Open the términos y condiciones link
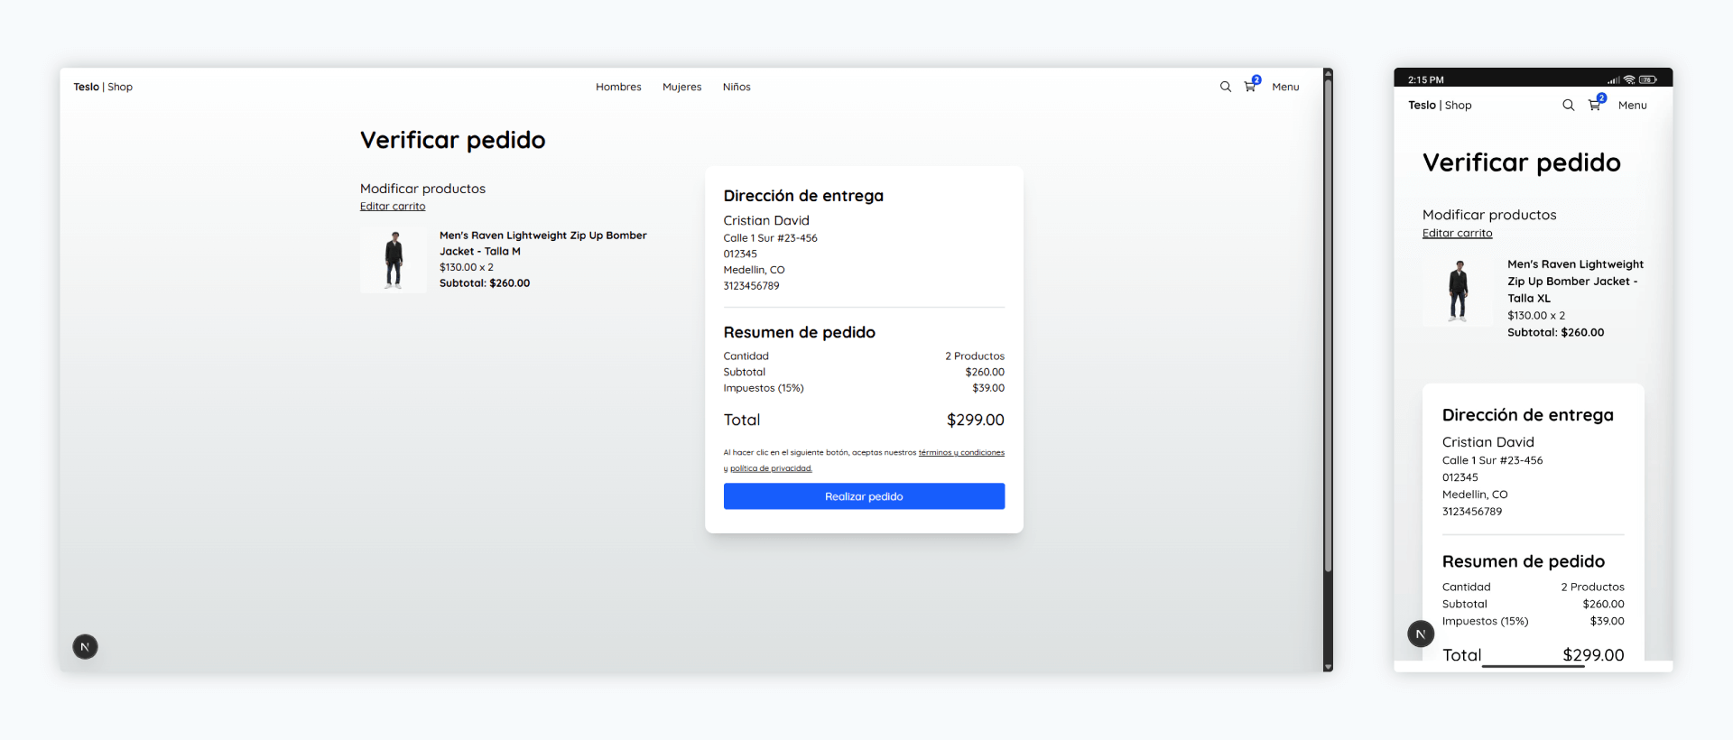 pos(961,452)
